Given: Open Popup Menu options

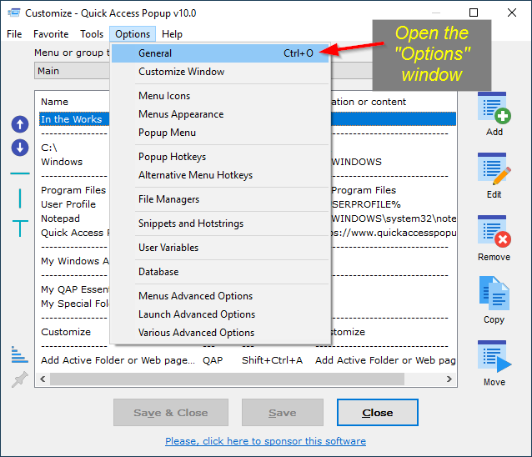Looking at the screenshot, I should (x=220, y=133).
